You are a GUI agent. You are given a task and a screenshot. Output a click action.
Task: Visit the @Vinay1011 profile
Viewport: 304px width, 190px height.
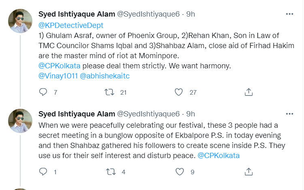click(x=57, y=76)
